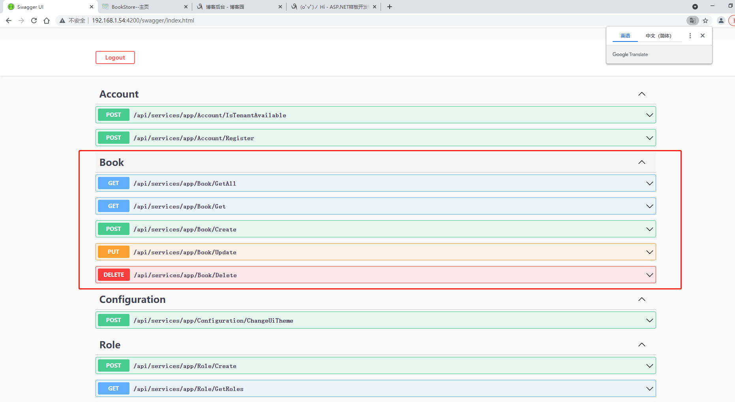
Task: Switch to the Hi - ASP.NET样板开发 tab
Action: (x=334, y=7)
